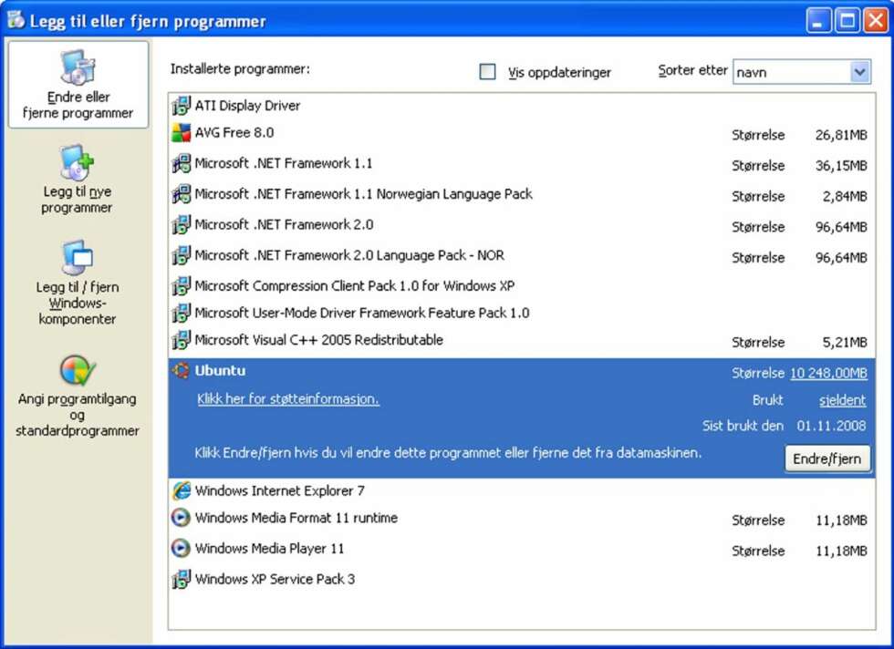This screenshot has width=894, height=649.
Task: Click the Microsoft .NET Framework 2.0 icon
Action: coord(181,225)
